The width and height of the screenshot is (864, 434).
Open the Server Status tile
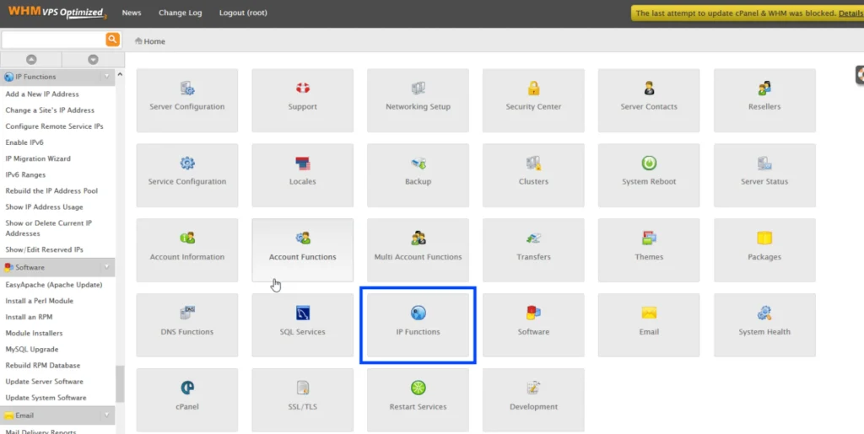(764, 175)
